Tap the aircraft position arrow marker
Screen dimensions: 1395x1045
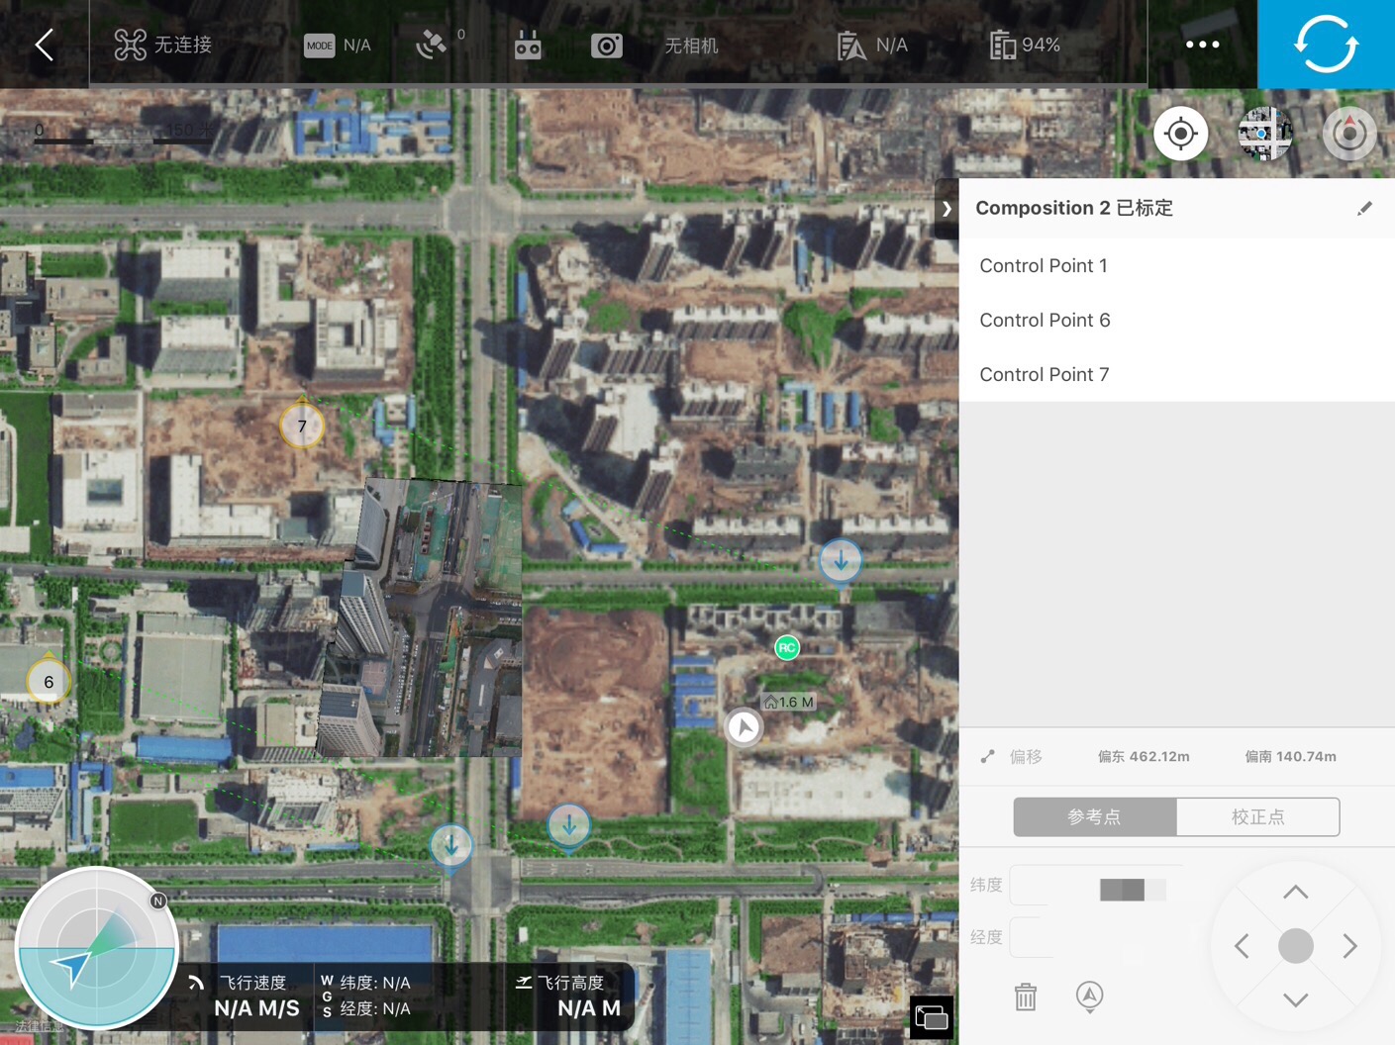pyautogui.click(x=744, y=727)
